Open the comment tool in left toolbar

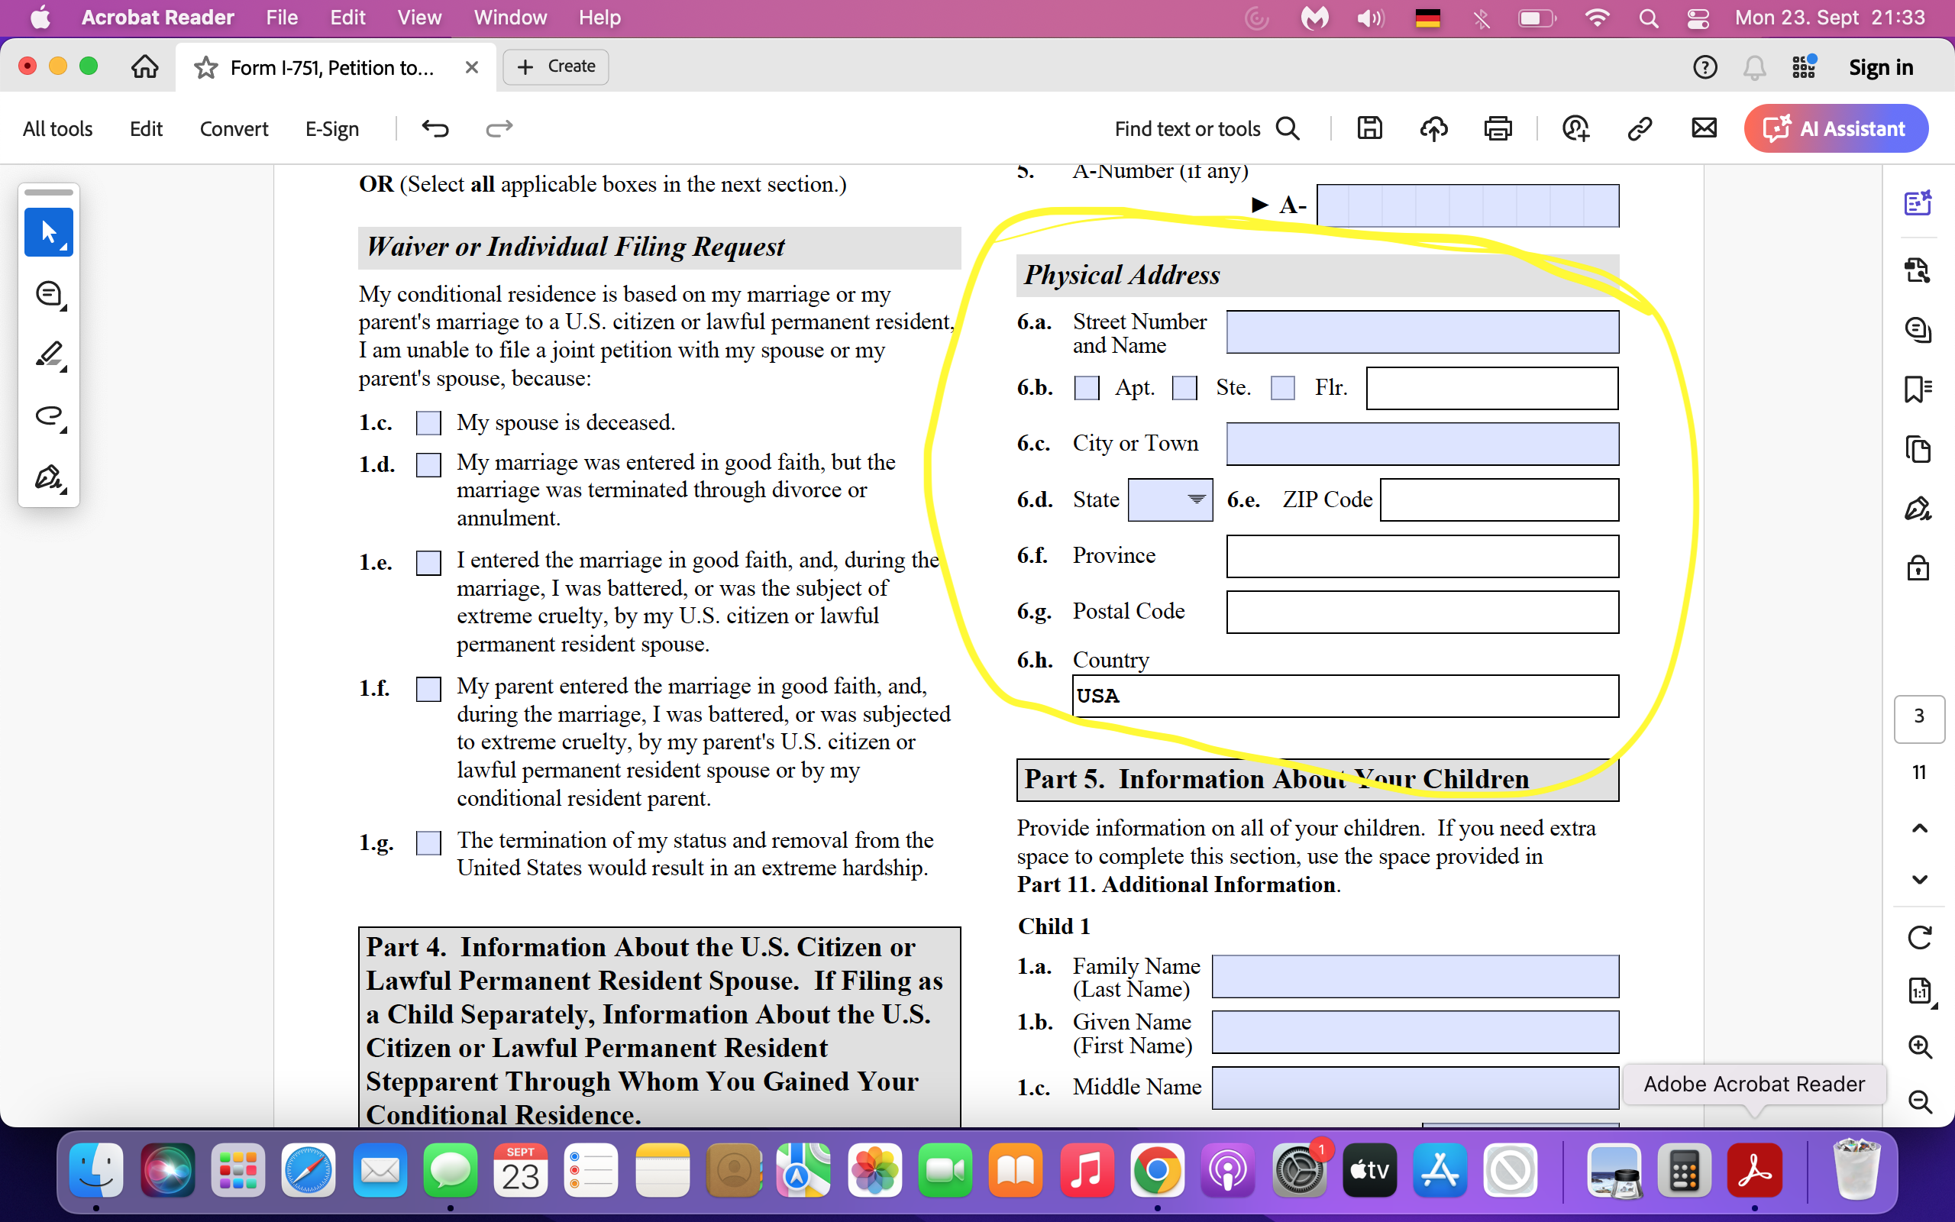[x=48, y=294]
